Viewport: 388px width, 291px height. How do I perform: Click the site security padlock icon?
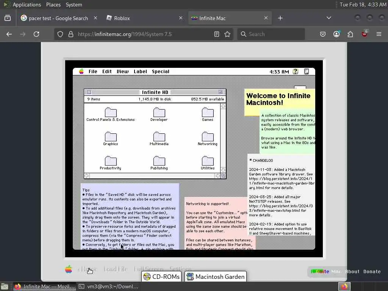[71, 34]
